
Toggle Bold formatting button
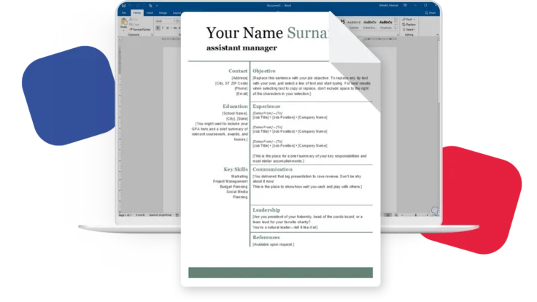[x=158, y=28]
